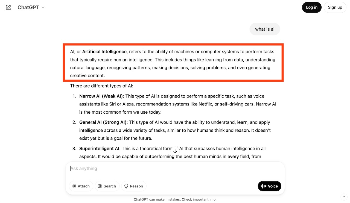Click "There are different types of AI:" line
This screenshot has width=350, height=203.
[x=101, y=86]
